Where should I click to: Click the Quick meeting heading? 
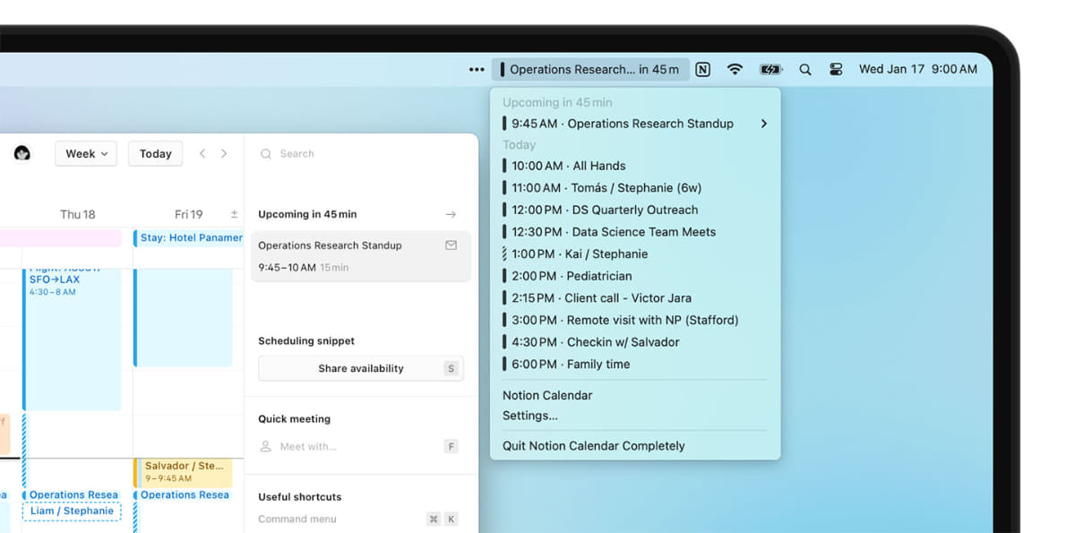click(294, 419)
